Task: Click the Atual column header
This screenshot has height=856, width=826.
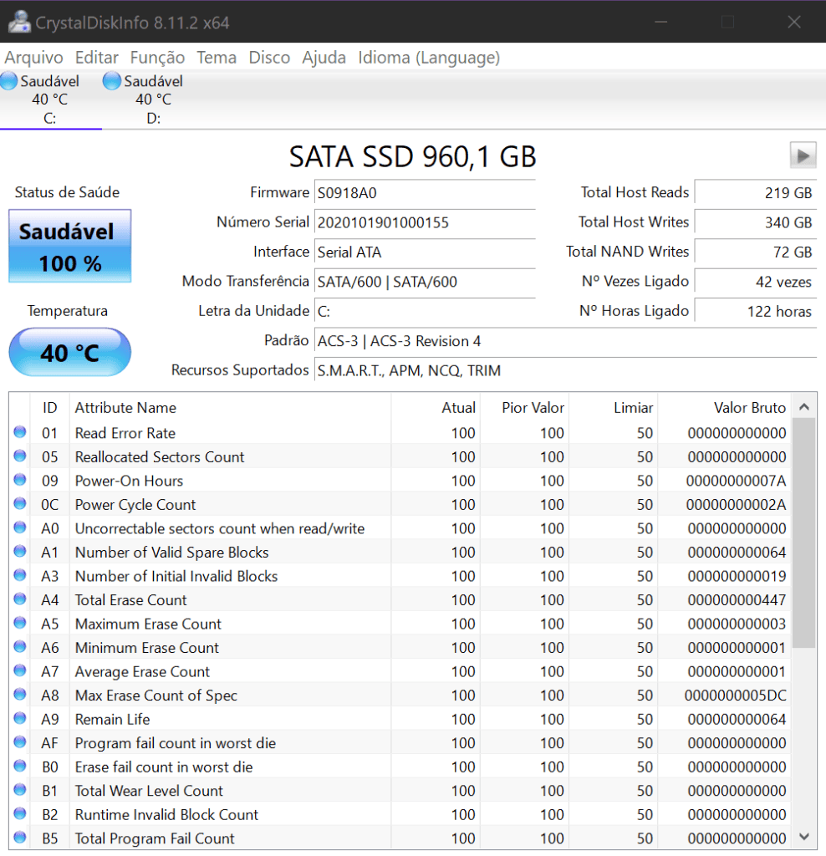Action: pyautogui.click(x=436, y=407)
